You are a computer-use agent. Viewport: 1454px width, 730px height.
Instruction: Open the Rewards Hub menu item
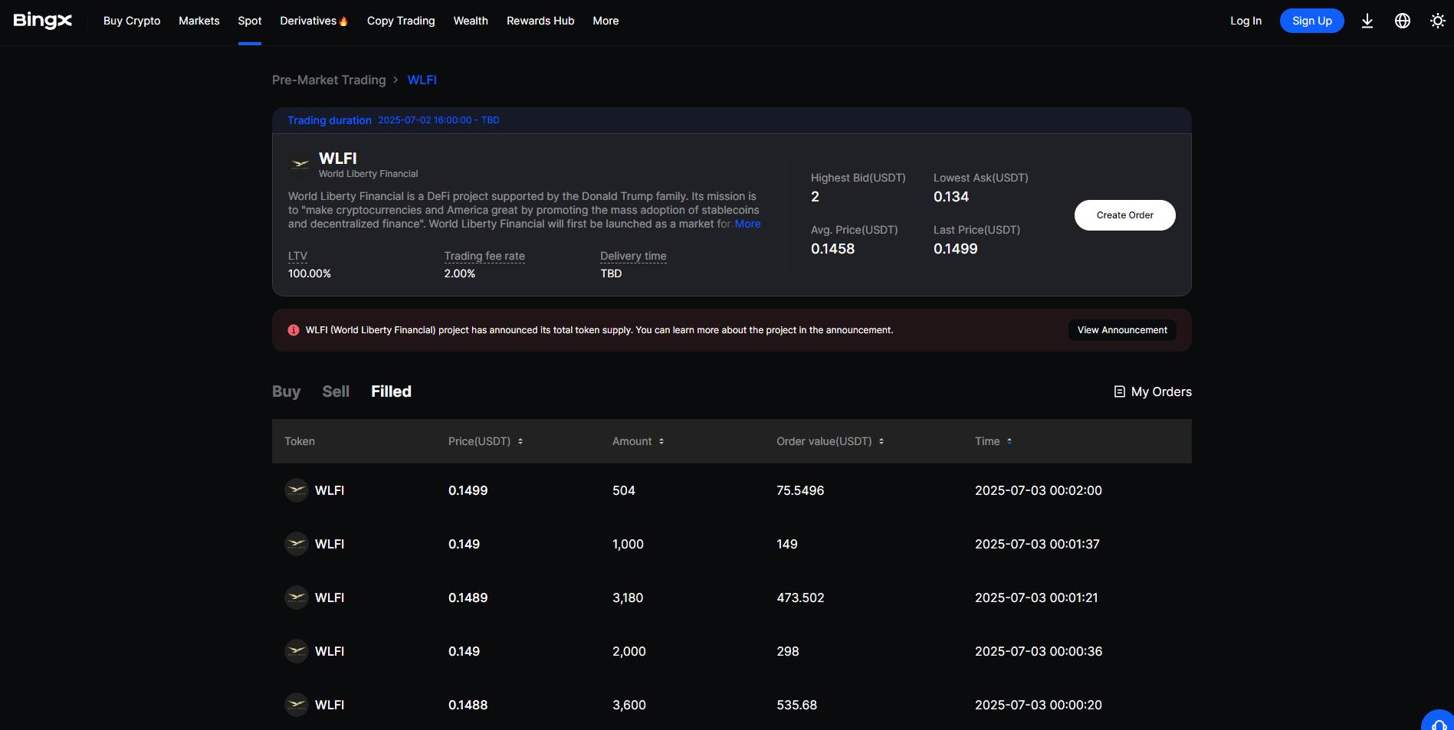click(540, 21)
